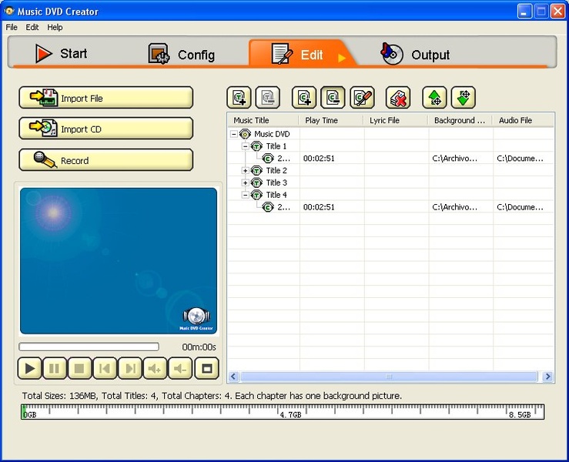
Task: Click the Remove Chapter toolbar icon
Action: point(333,97)
